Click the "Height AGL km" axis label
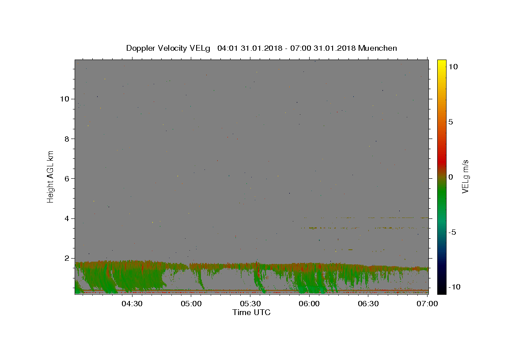 pyautogui.click(x=51, y=176)
